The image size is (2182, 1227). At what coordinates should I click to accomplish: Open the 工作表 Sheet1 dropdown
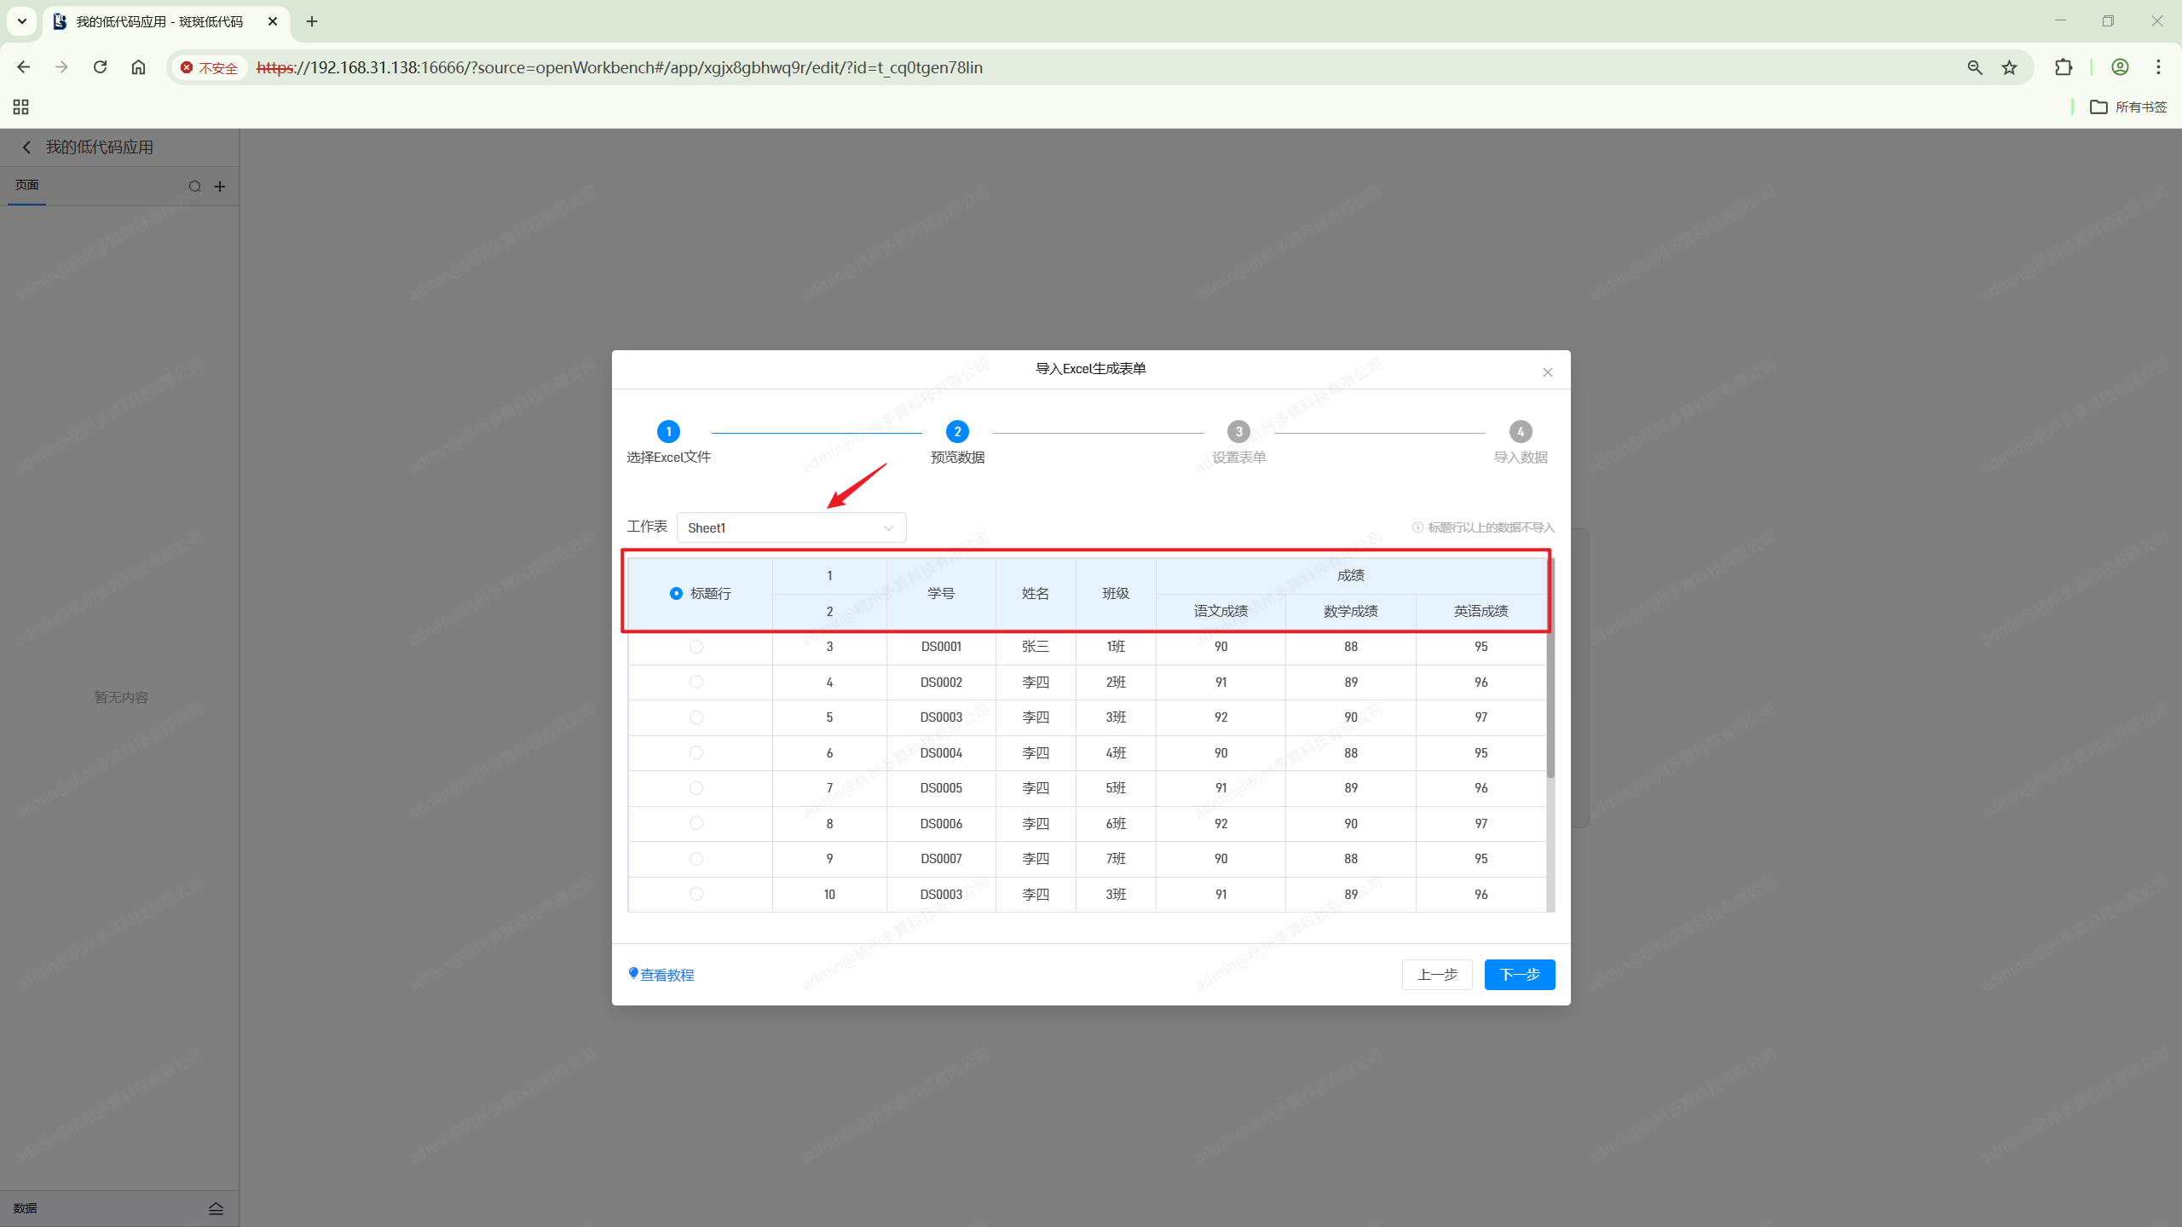[x=790, y=527]
